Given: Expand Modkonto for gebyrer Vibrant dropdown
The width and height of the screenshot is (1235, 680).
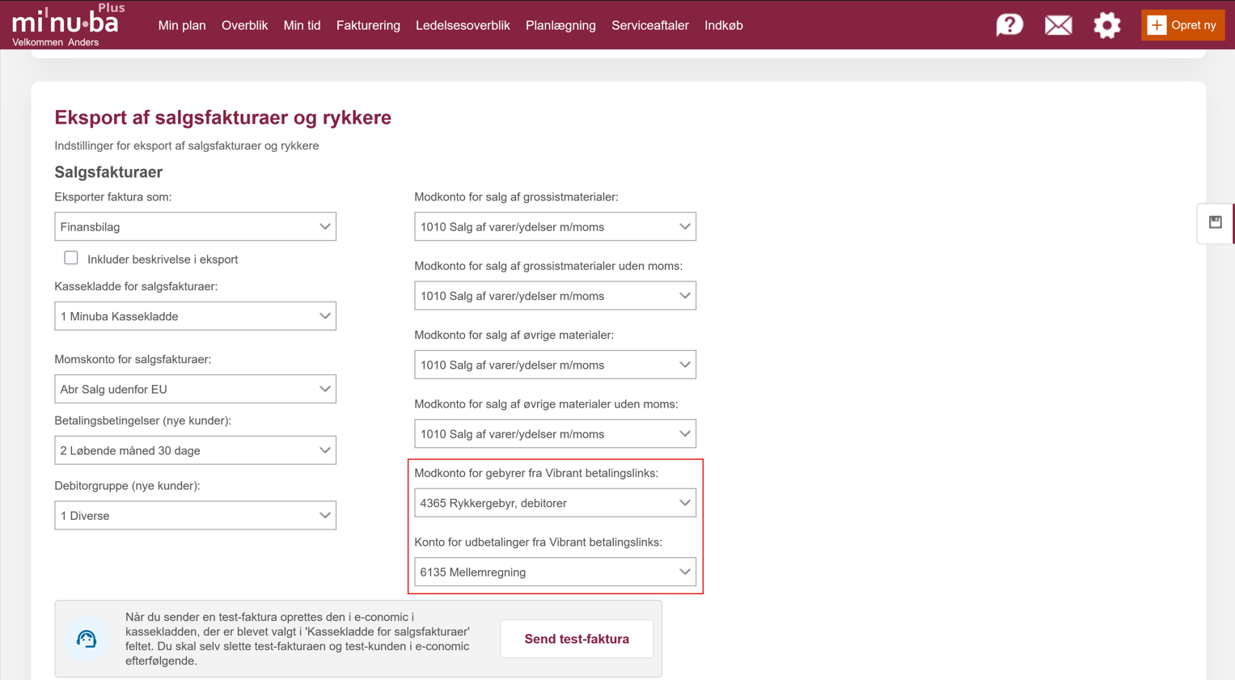Looking at the screenshot, I should tap(555, 503).
